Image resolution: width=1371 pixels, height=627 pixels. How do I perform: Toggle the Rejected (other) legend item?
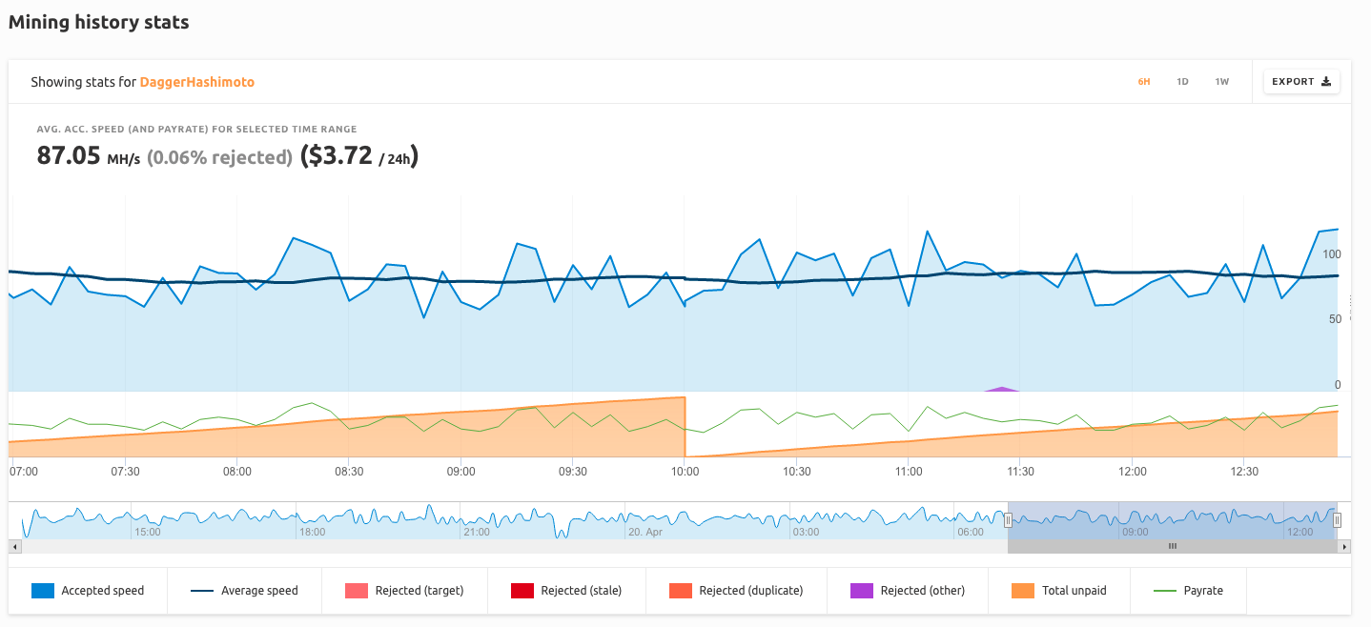pos(908,591)
